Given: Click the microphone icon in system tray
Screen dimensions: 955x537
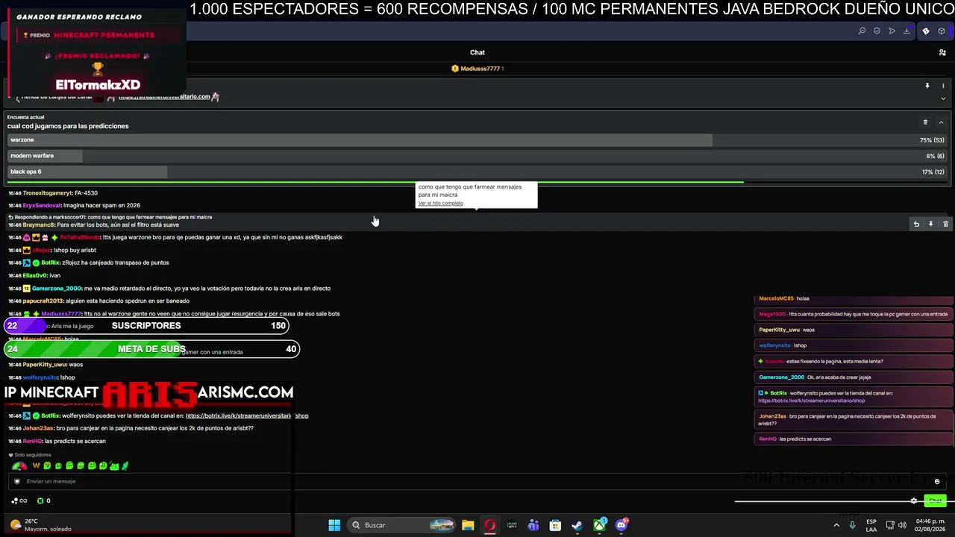Looking at the screenshot, I should click(853, 525).
